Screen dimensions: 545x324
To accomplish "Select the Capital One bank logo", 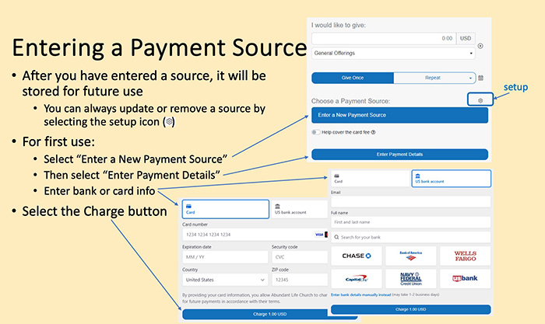I will click(x=356, y=278).
